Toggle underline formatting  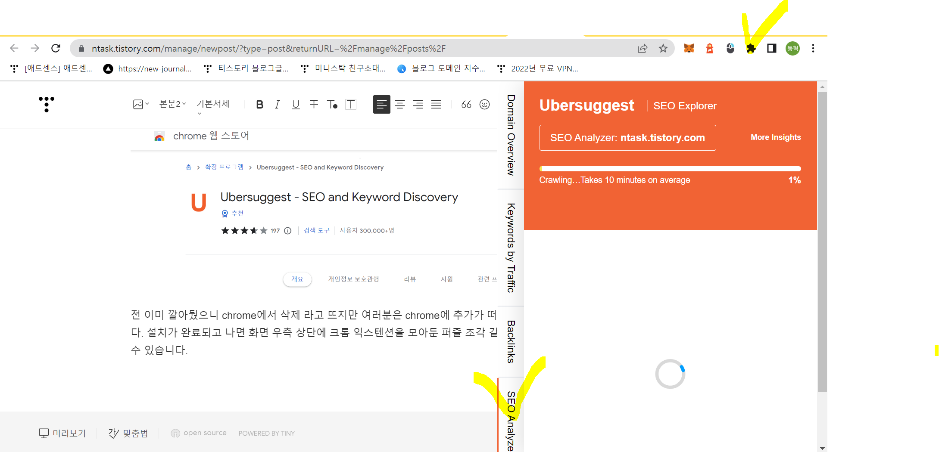coord(296,104)
